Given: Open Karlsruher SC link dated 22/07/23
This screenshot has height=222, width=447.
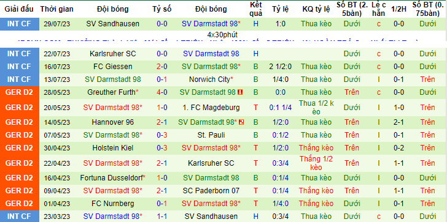Looking at the screenshot, I should 112,54.
